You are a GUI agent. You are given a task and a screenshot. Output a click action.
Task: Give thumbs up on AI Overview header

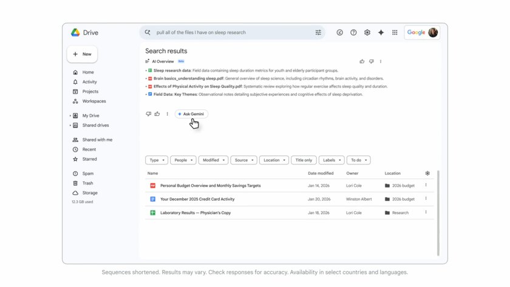tap(362, 61)
